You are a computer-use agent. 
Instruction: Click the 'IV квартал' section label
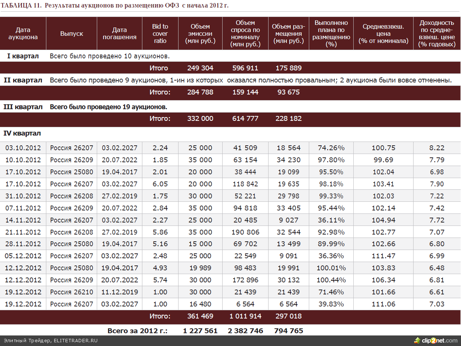(22, 133)
